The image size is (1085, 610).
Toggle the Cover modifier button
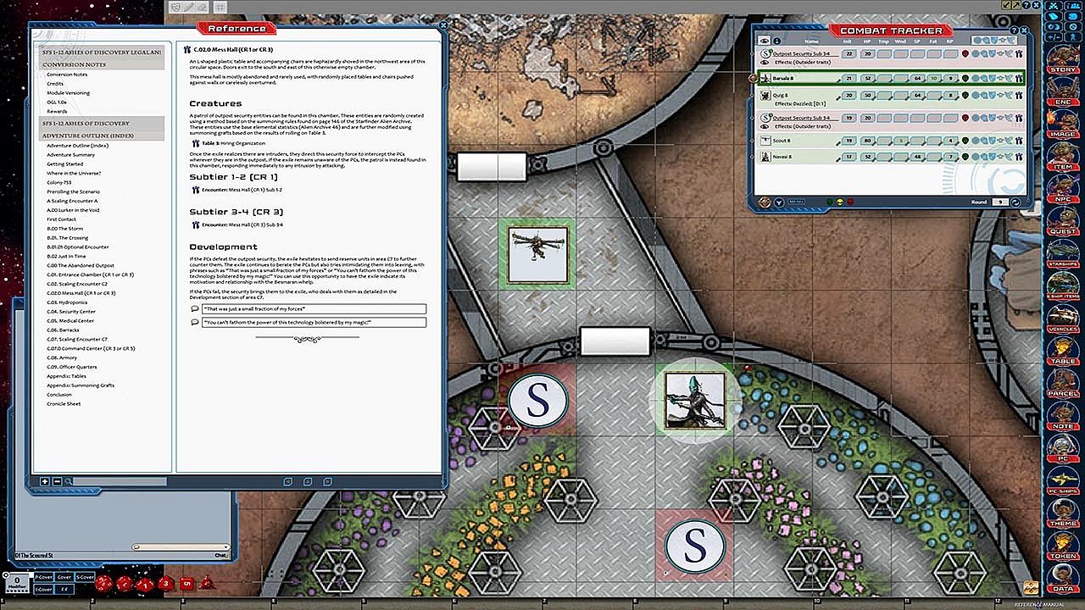click(x=64, y=577)
